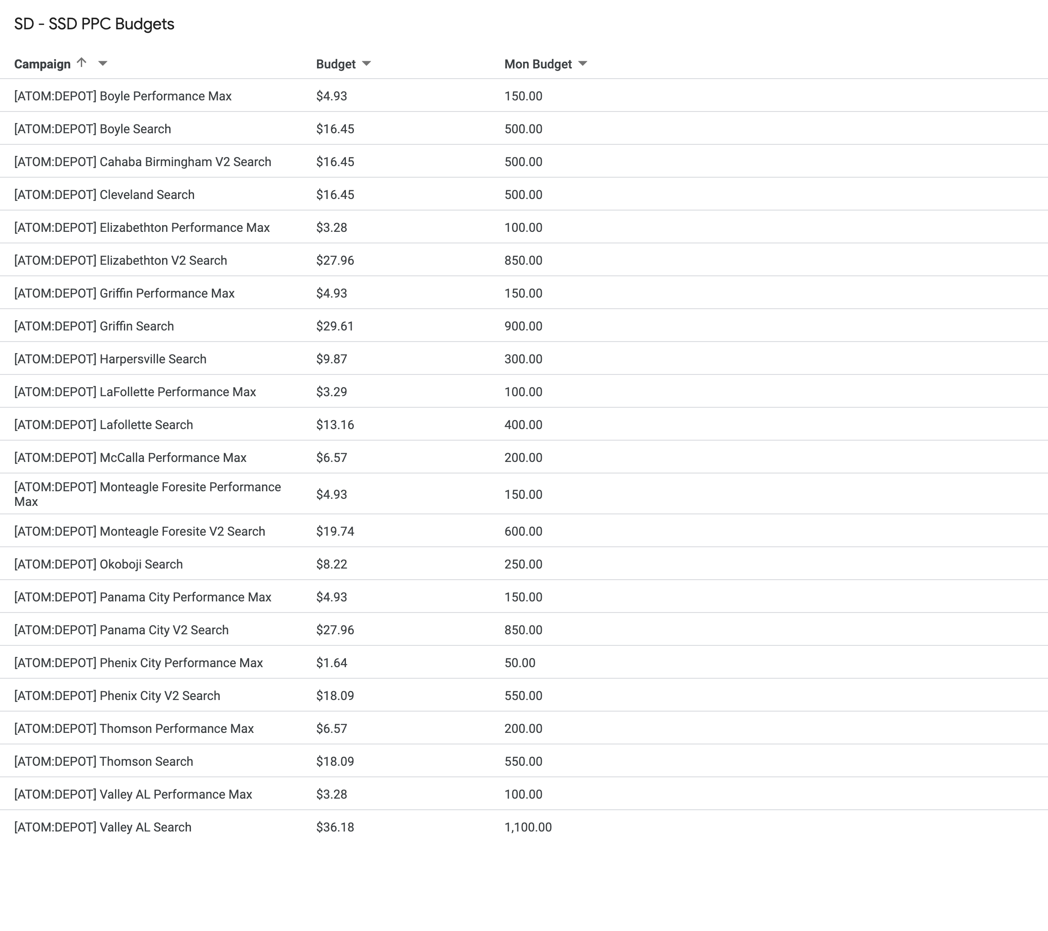Select the report title SD - SSD PPC Budgets

coord(94,24)
